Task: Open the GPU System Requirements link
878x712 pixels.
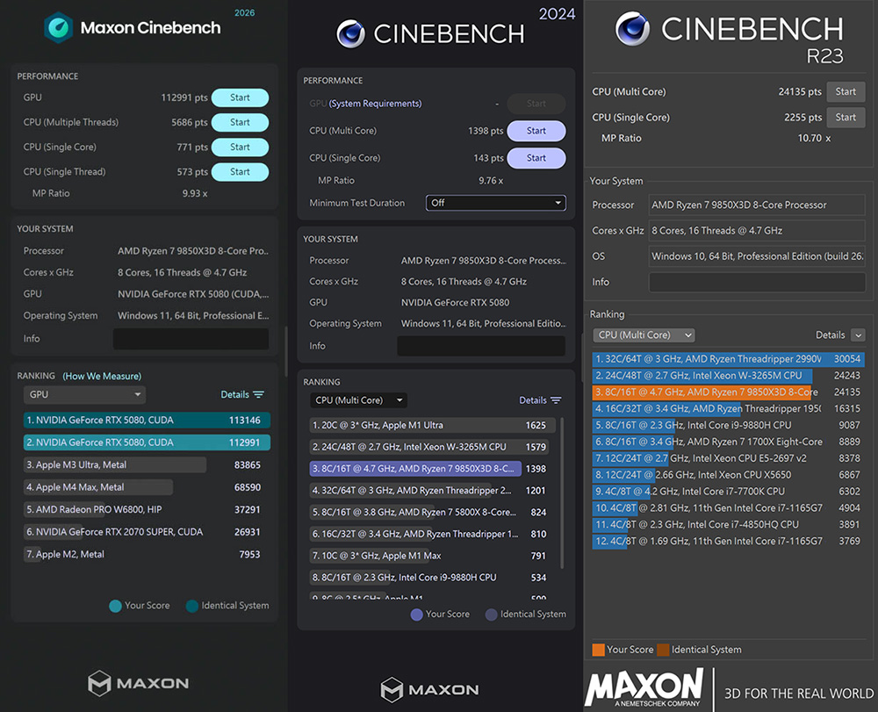Action: [x=375, y=104]
